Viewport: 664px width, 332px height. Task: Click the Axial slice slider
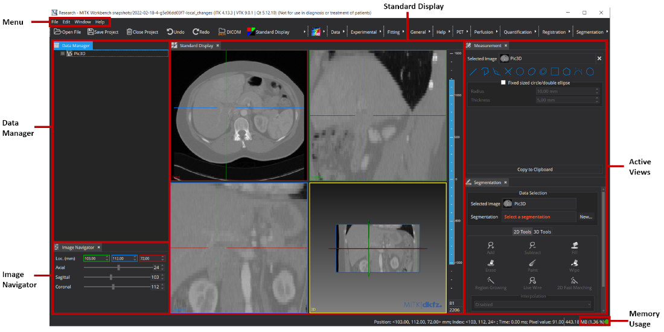pyautogui.click(x=117, y=267)
